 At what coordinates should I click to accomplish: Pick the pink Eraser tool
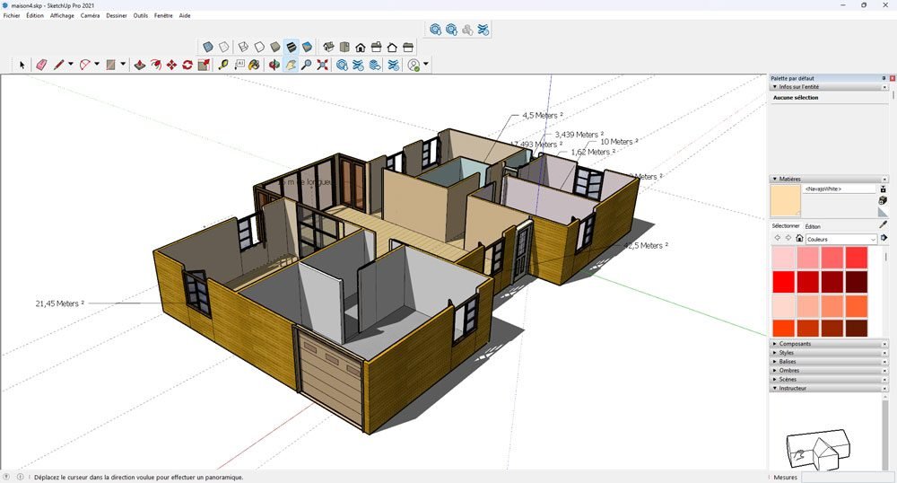41,65
